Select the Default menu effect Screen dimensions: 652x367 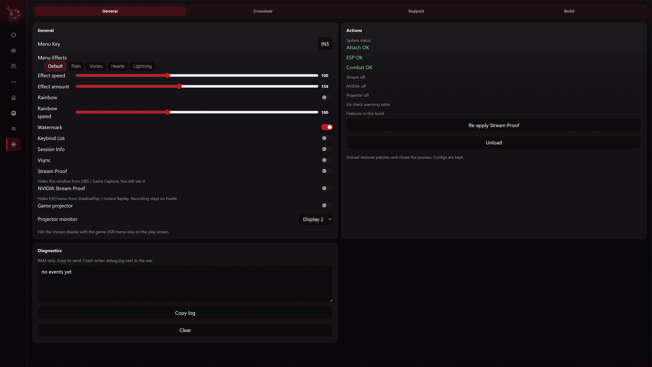(55, 66)
